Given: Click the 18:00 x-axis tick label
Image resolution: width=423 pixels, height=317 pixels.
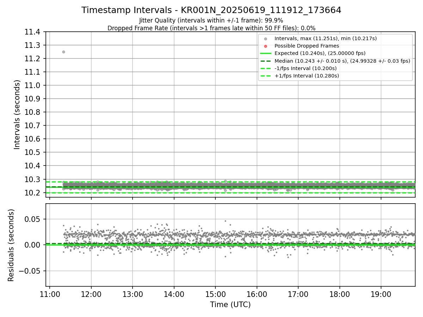Looking at the screenshot, I should (x=339, y=294).
